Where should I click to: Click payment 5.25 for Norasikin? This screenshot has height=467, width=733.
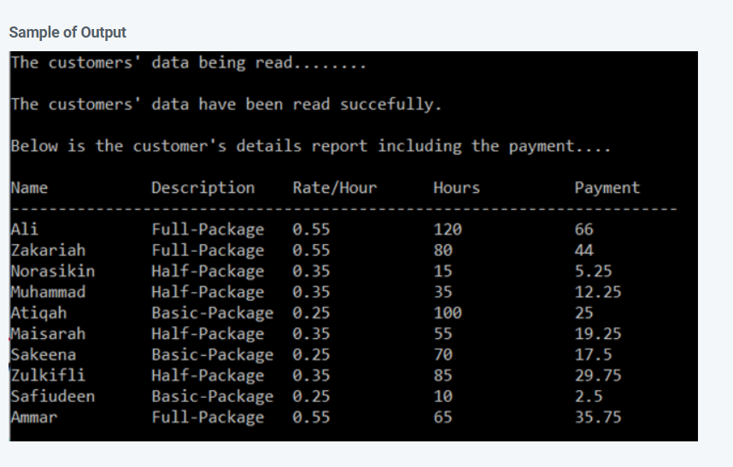(x=594, y=271)
